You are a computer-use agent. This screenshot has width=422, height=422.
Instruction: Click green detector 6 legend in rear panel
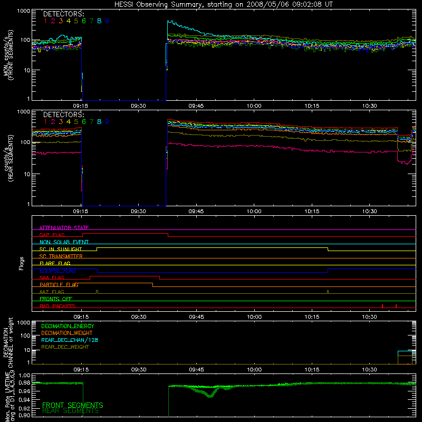(x=84, y=122)
